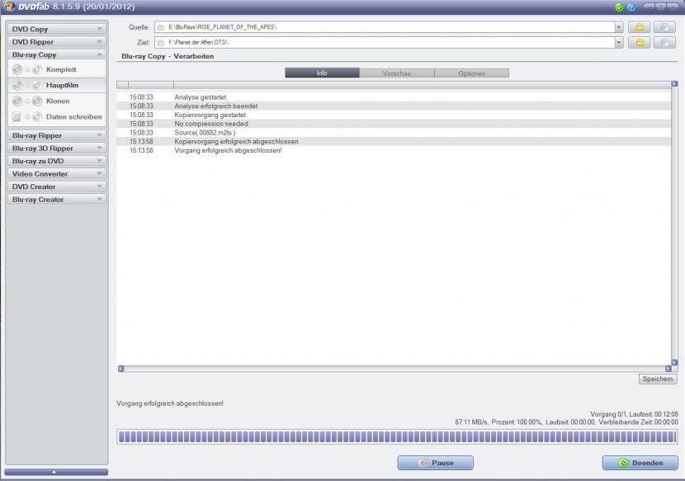The height and width of the screenshot is (481, 685).
Task: Open the Quelle path dropdown arrow
Action: click(619, 27)
